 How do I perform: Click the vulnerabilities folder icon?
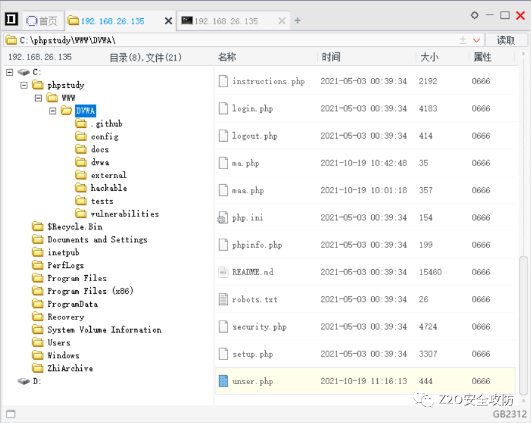[x=81, y=213]
